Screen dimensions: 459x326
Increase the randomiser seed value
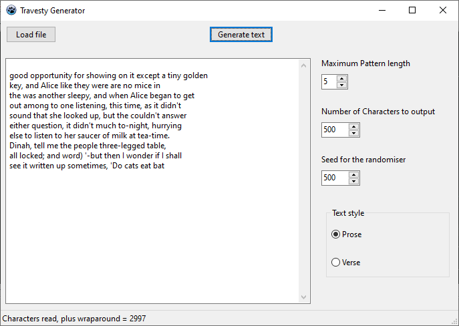click(353, 174)
